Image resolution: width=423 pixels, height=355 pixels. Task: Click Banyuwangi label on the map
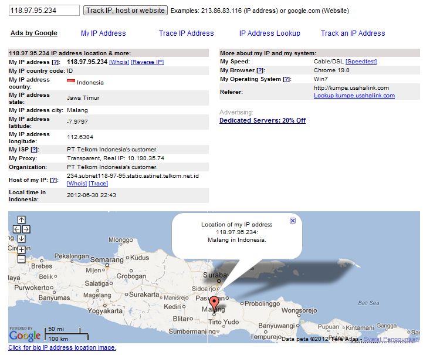tap(278, 326)
